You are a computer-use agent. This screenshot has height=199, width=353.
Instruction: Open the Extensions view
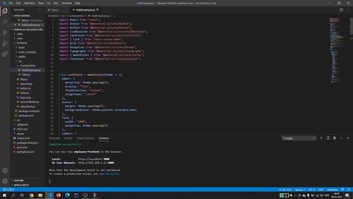[5, 54]
